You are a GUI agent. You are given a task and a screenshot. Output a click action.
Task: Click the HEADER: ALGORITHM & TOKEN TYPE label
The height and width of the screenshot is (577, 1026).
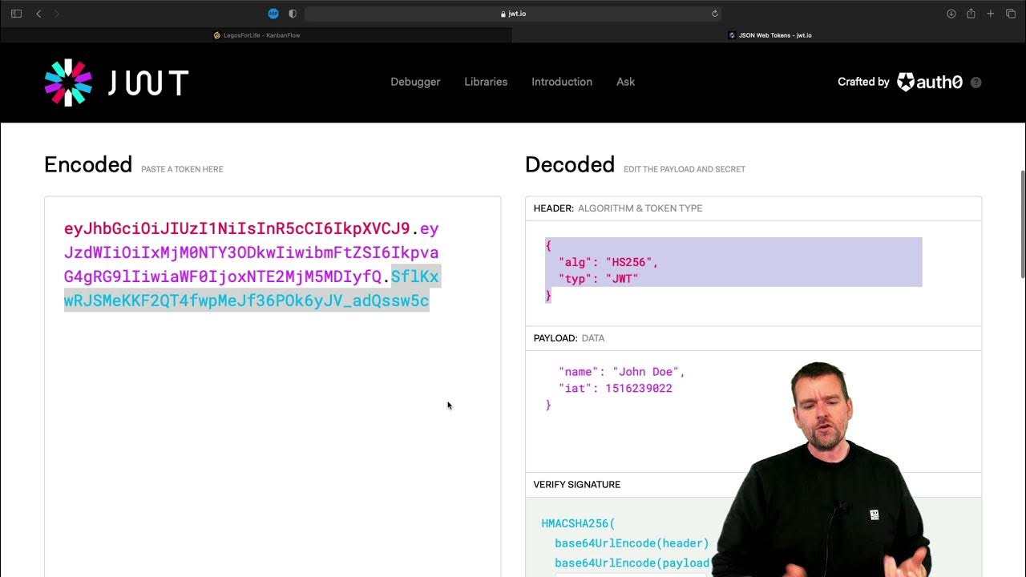tap(618, 208)
